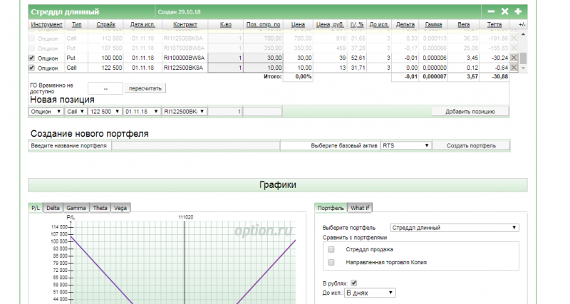Screen dimensions: 570x304
Task: Check Стреддл продажа comparison portfolio
Action: tap(331, 249)
